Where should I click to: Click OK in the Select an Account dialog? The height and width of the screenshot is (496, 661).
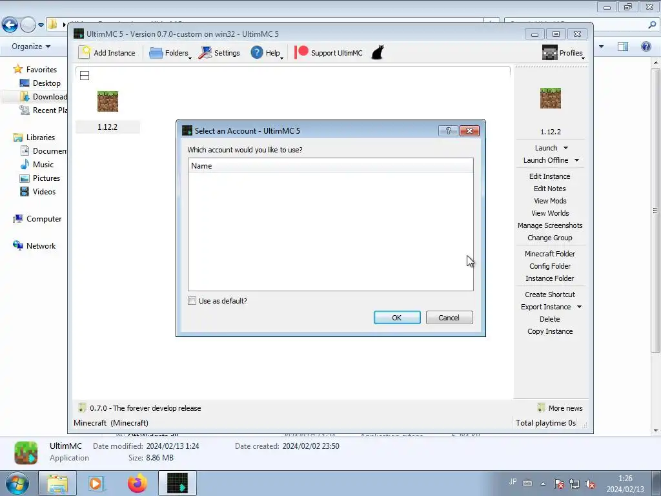(397, 318)
